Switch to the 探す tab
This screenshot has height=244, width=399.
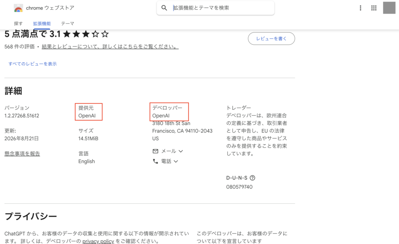tap(18, 23)
